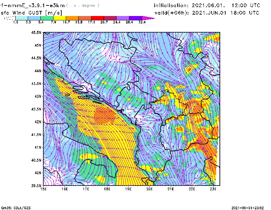Viewport: 271px width, 210px height.
Task: Click the dashed white arrow at the colorbar start
Action: [9, 18]
